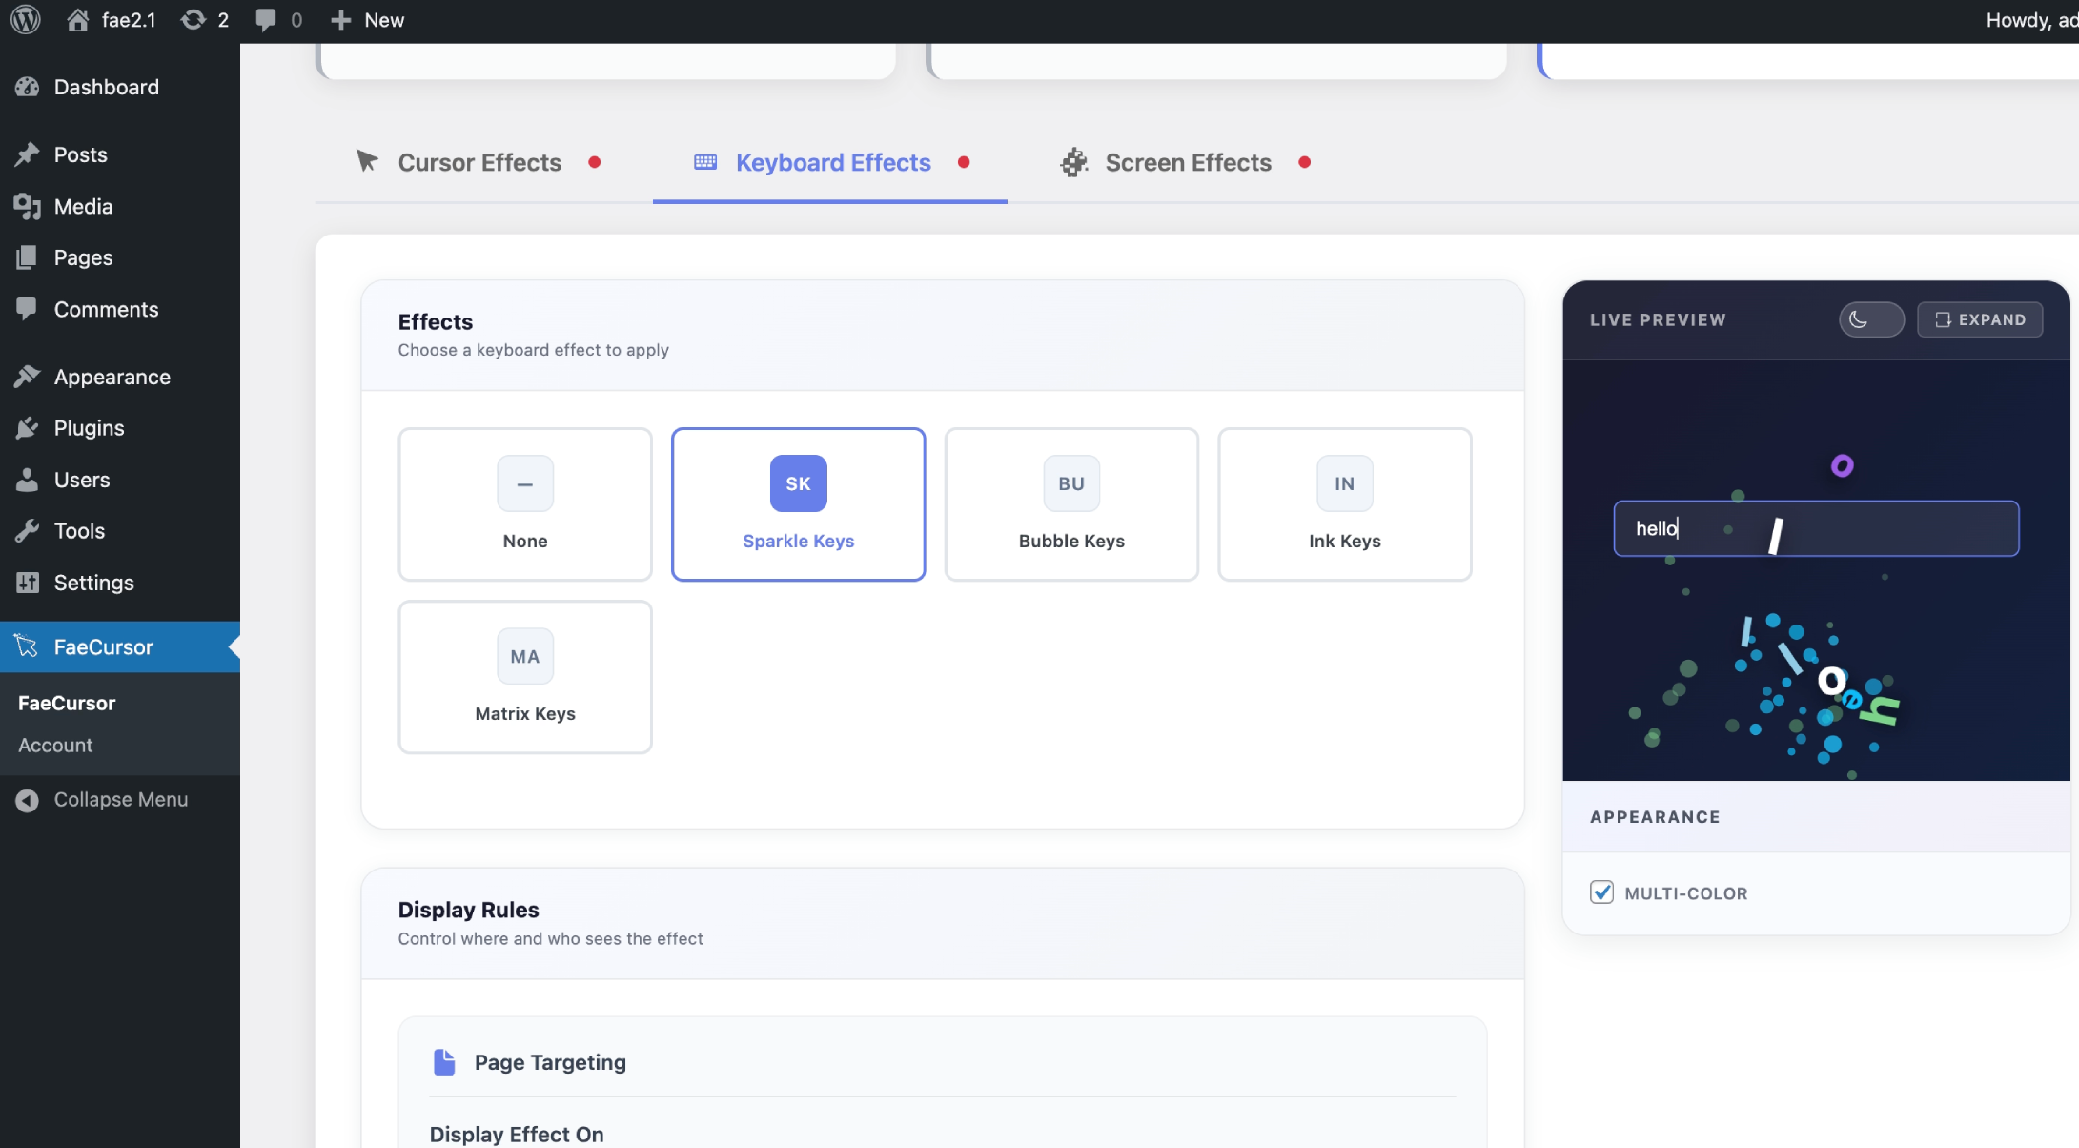Screen dimensions: 2079x1148
Task: Select the Matrix Keys MA effect
Action: (525, 677)
